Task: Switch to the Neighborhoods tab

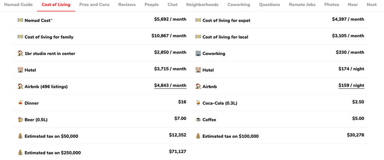Action: (x=202, y=5)
